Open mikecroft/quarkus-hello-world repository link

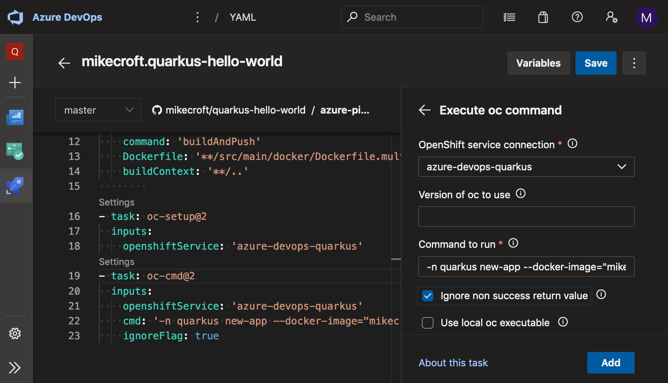point(236,110)
